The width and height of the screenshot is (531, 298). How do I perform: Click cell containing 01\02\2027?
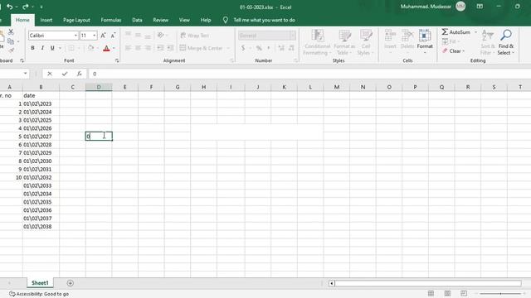click(x=41, y=137)
